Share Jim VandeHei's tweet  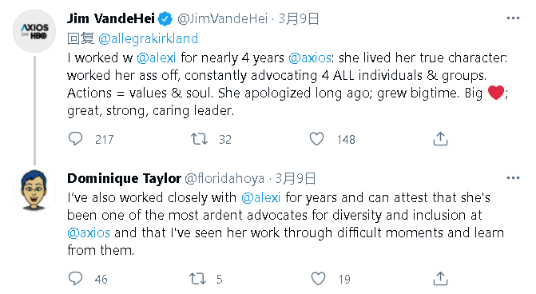point(440,139)
